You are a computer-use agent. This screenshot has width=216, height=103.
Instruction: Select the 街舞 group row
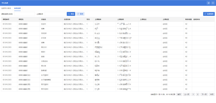[108, 29]
